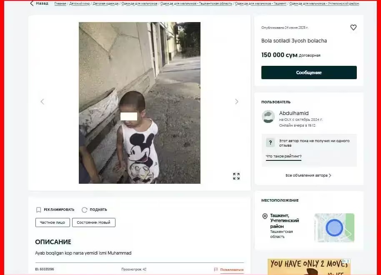Close the ad banner via its corner icon
The width and height of the screenshot is (381, 275).
pos(348,261)
